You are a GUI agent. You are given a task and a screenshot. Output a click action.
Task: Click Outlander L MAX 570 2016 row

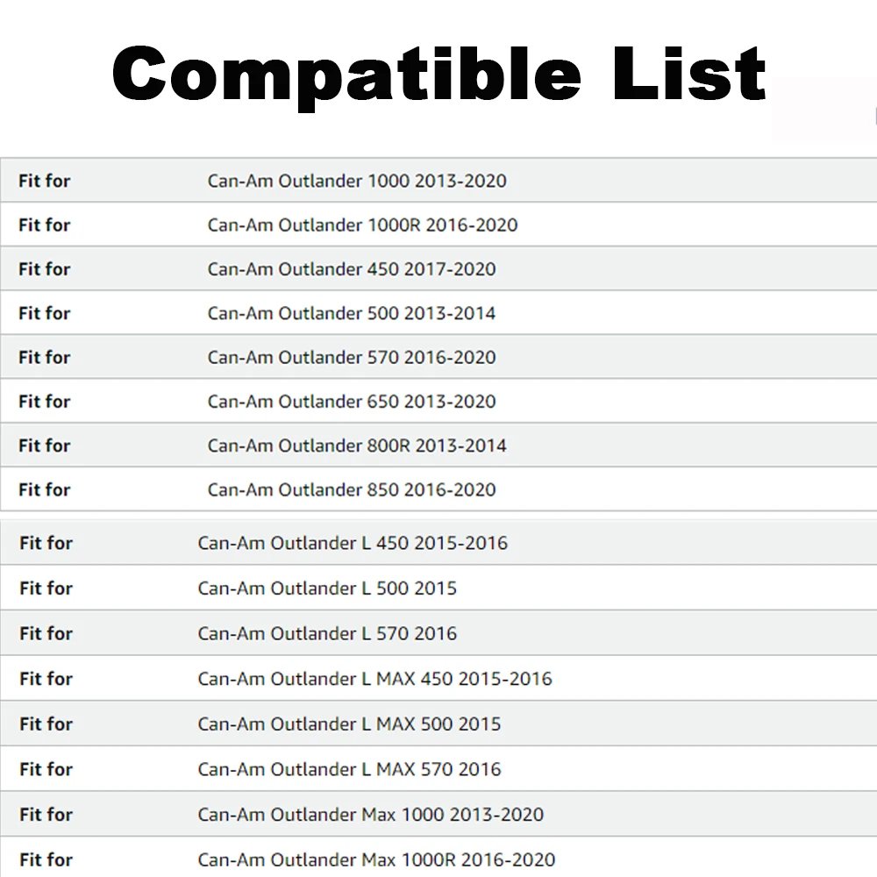(349, 769)
